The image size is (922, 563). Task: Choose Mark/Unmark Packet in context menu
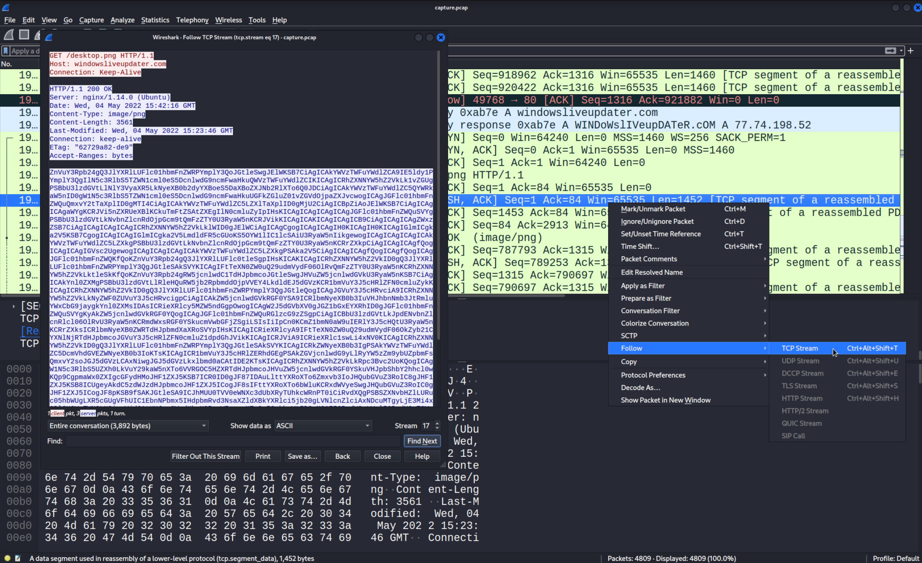click(x=689, y=209)
